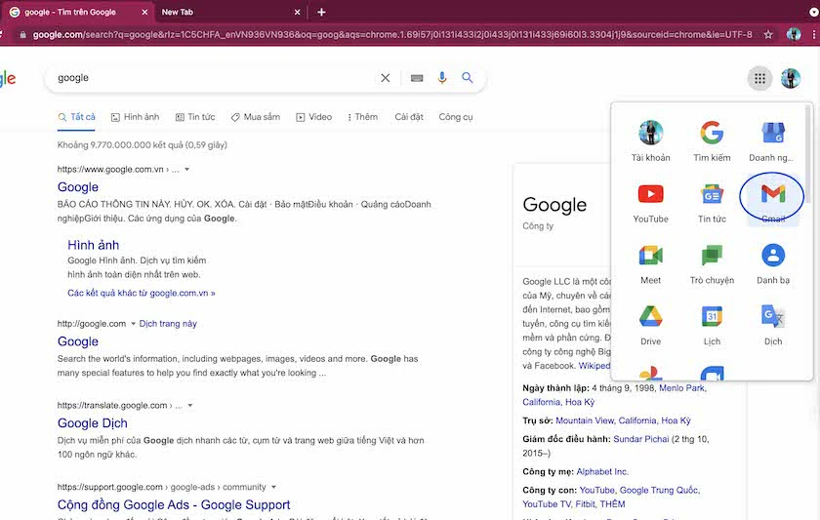Switch to Hình ảnh image results
Viewport: 820px width, 520px height.
pyautogui.click(x=136, y=117)
